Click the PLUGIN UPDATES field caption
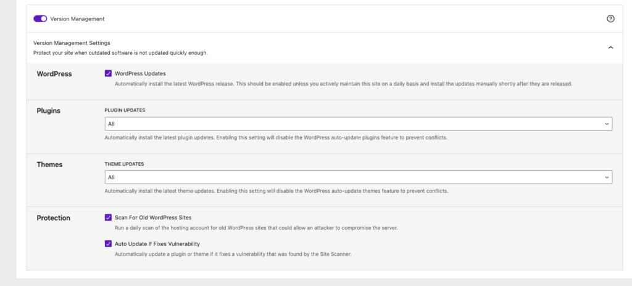The height and width of the screenshot is (286, 632). tap(126, 110)
